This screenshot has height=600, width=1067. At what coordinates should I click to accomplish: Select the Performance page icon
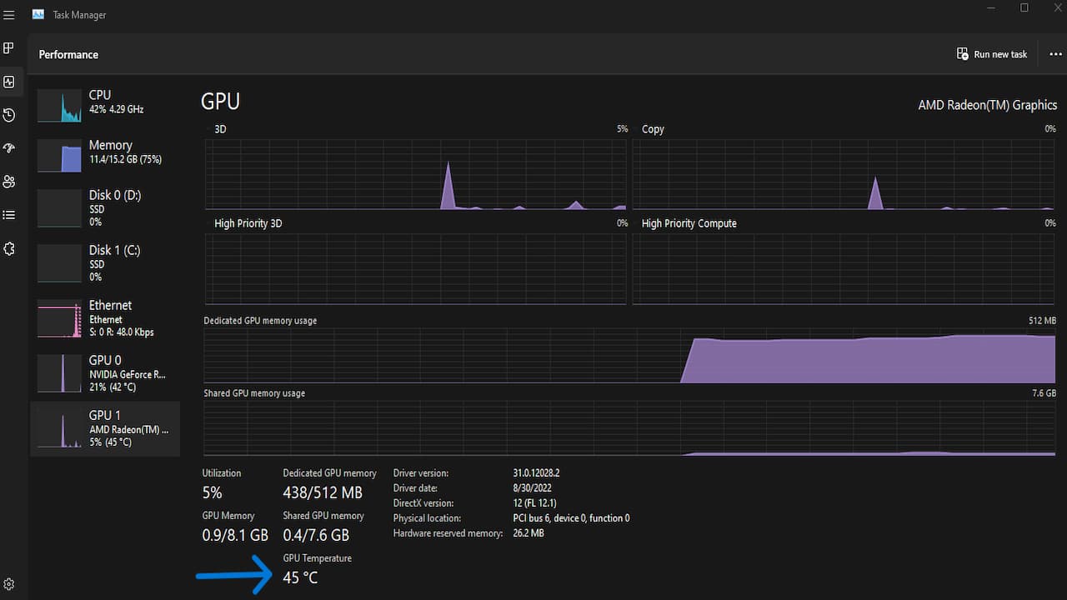pyautogui.click(x=9, y=82)
